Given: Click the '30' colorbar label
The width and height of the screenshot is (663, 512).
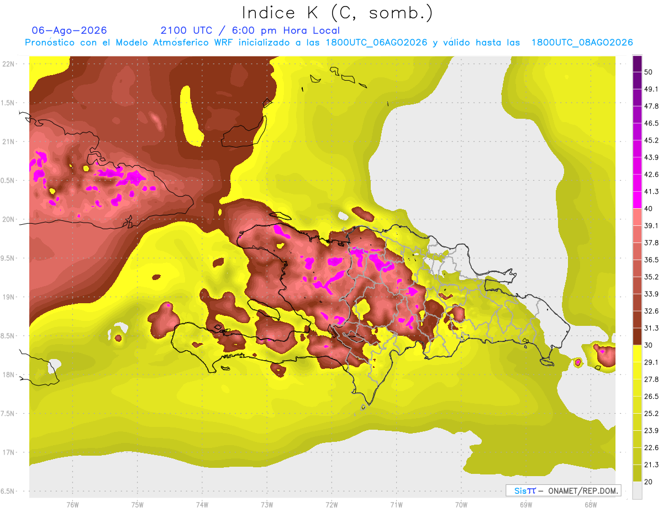Looking at the screenshot, I should pyautogui.click(x=648, y=345).
